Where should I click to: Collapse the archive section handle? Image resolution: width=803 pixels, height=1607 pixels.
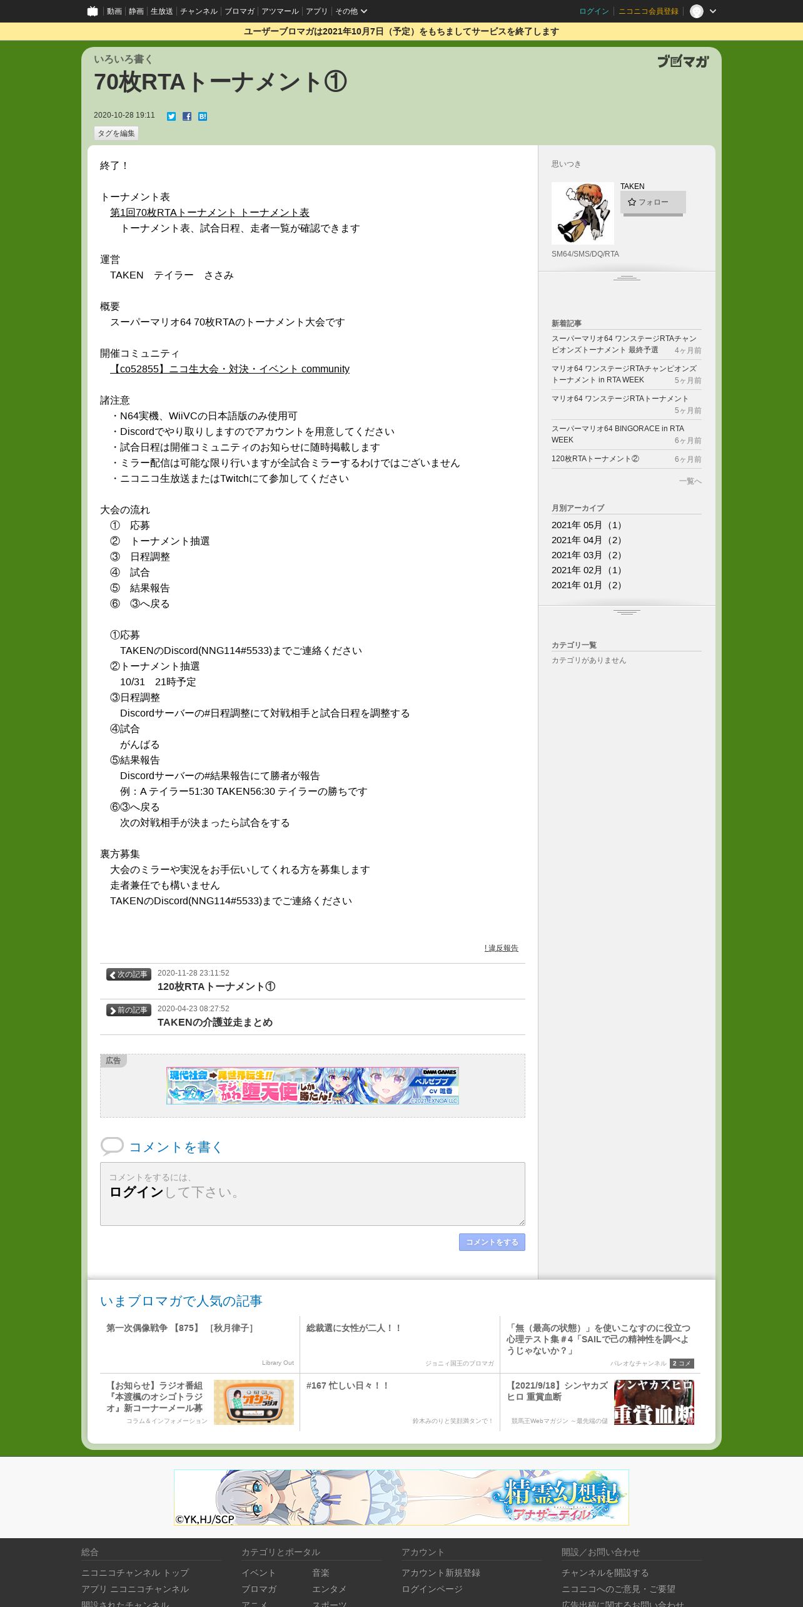[627, 612]
